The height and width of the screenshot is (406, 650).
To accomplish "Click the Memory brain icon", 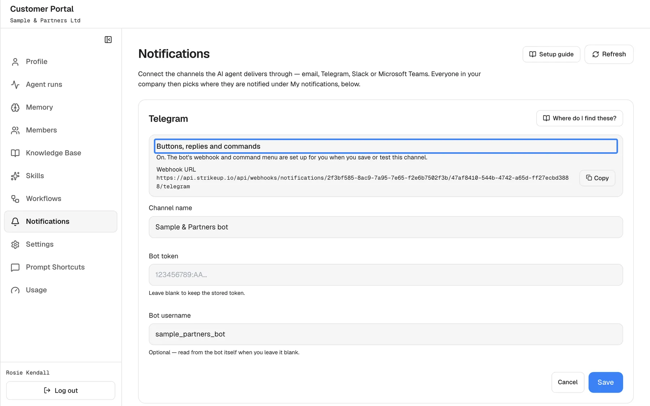I will (x=15, y=108).
